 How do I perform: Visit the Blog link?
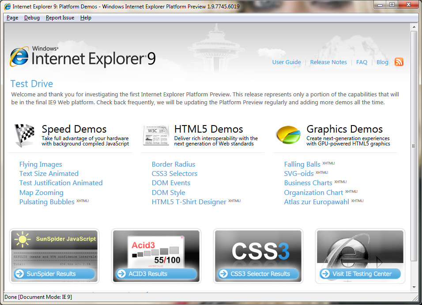pos(382,62)
